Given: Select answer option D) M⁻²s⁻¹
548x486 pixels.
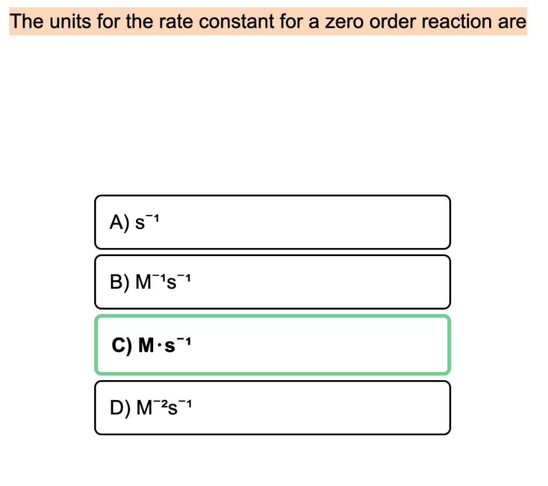Looking at the screenshot, I should [x=272, y=408].
